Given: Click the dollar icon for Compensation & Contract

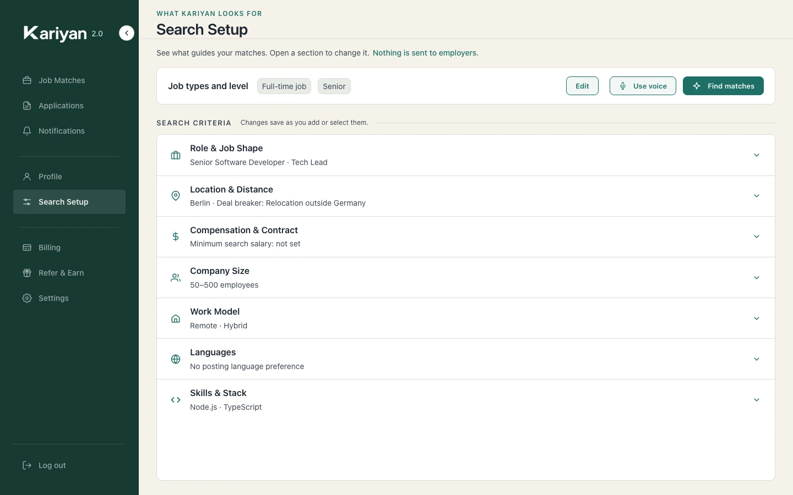Looking at the screenshot, I should pyautogui.click(x=176, y=237).
